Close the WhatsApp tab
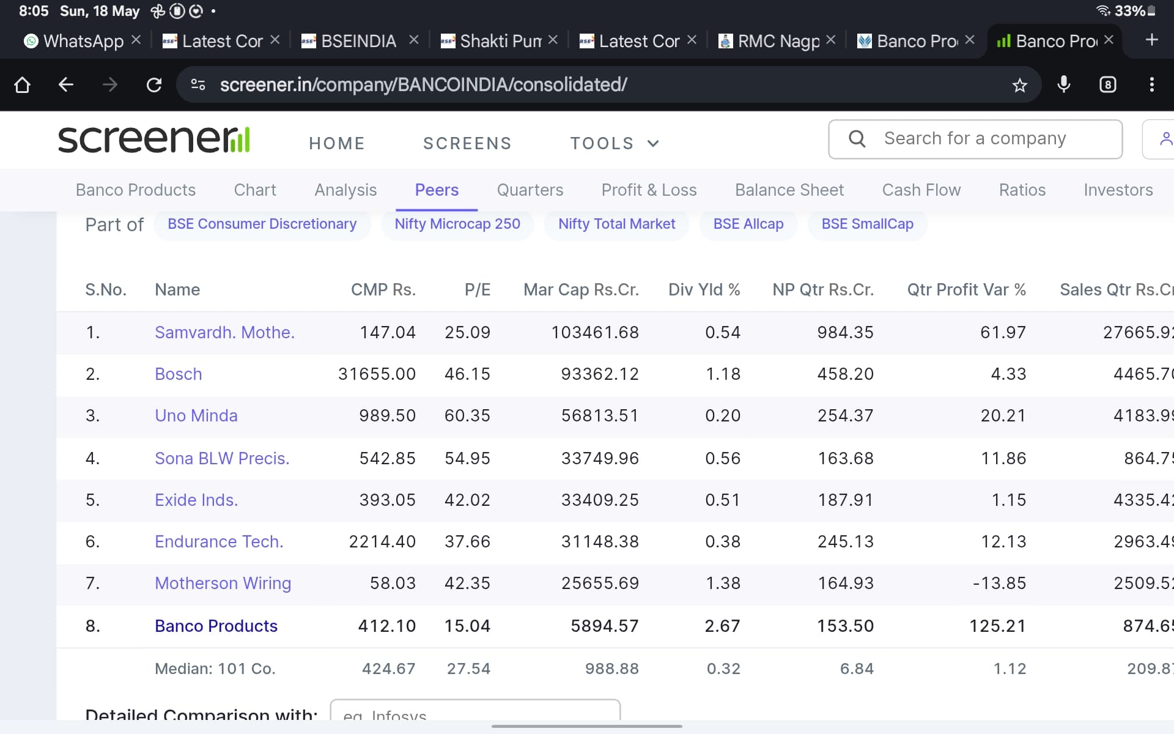This screenshot has width=1174, height=734. click(136, 40)
